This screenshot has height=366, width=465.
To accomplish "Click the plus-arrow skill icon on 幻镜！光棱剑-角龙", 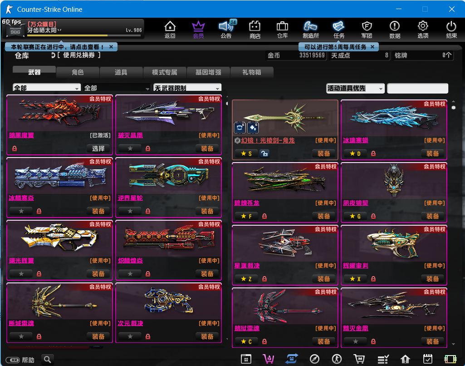I will (x=253, y=128).
